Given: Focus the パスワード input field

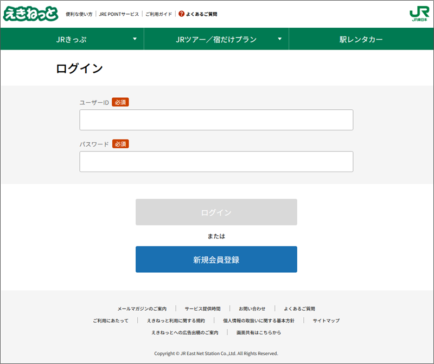Looking at the screenshot, I should (x=216, y=161).
